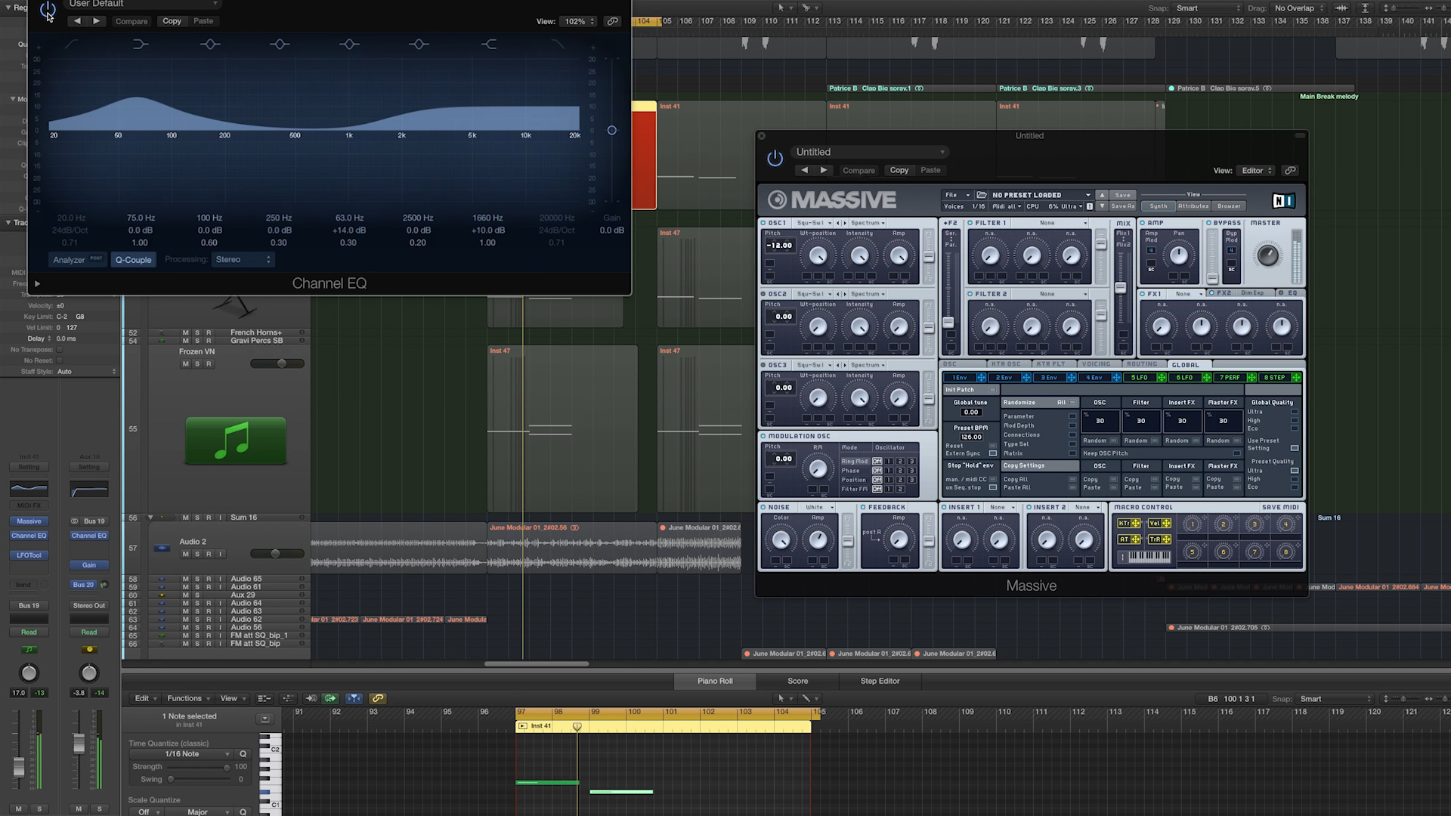
Task: Click link icon in Massive plugin header
Action: (x=1290, y=171)
